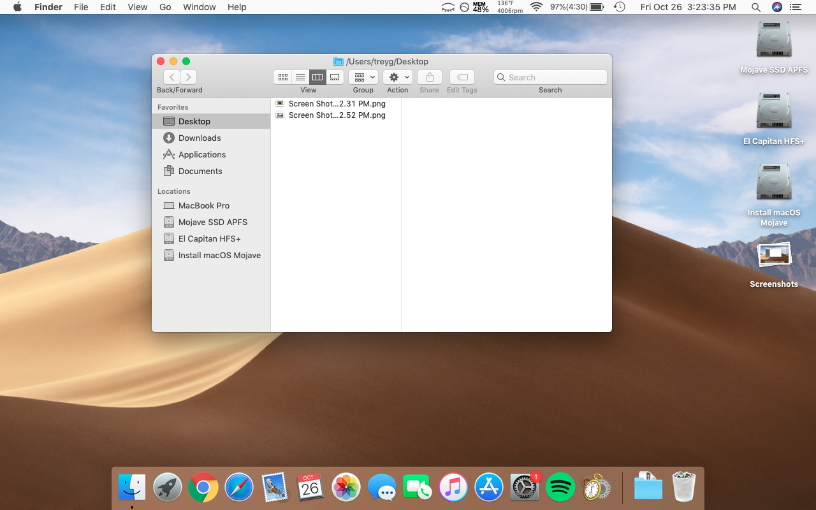Open the Action gear dropdown menu

point(398,77)
